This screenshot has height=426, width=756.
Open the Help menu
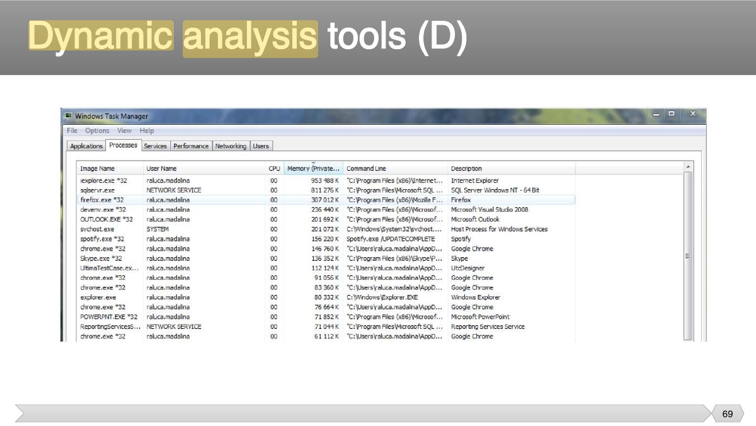coord(147,130)
